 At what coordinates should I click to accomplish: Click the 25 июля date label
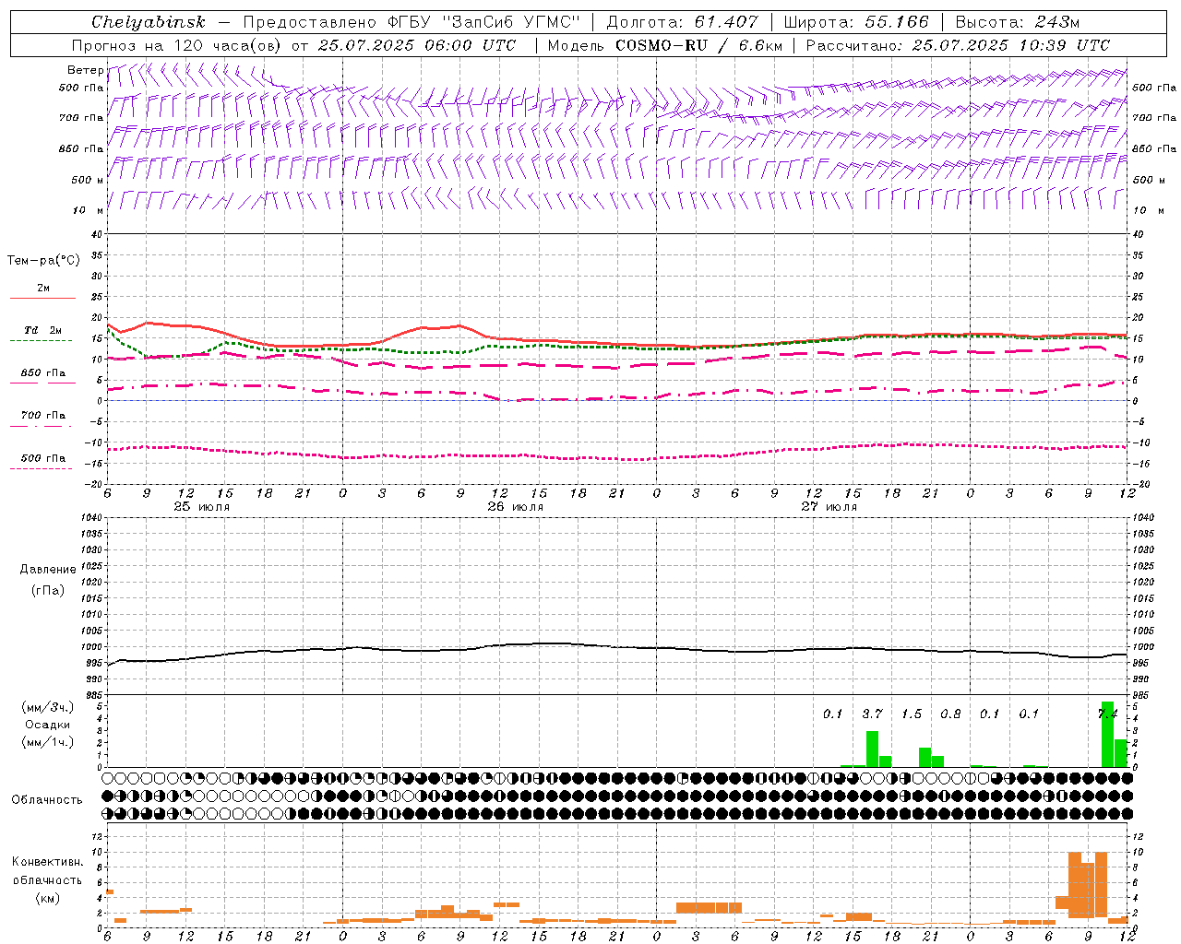click(x=202, y=507)
